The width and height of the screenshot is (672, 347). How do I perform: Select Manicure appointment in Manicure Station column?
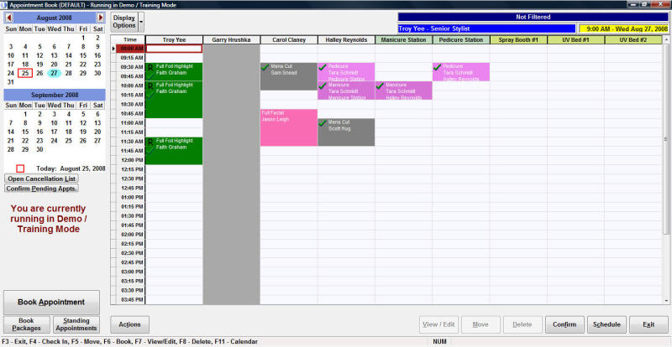(404, 91)
